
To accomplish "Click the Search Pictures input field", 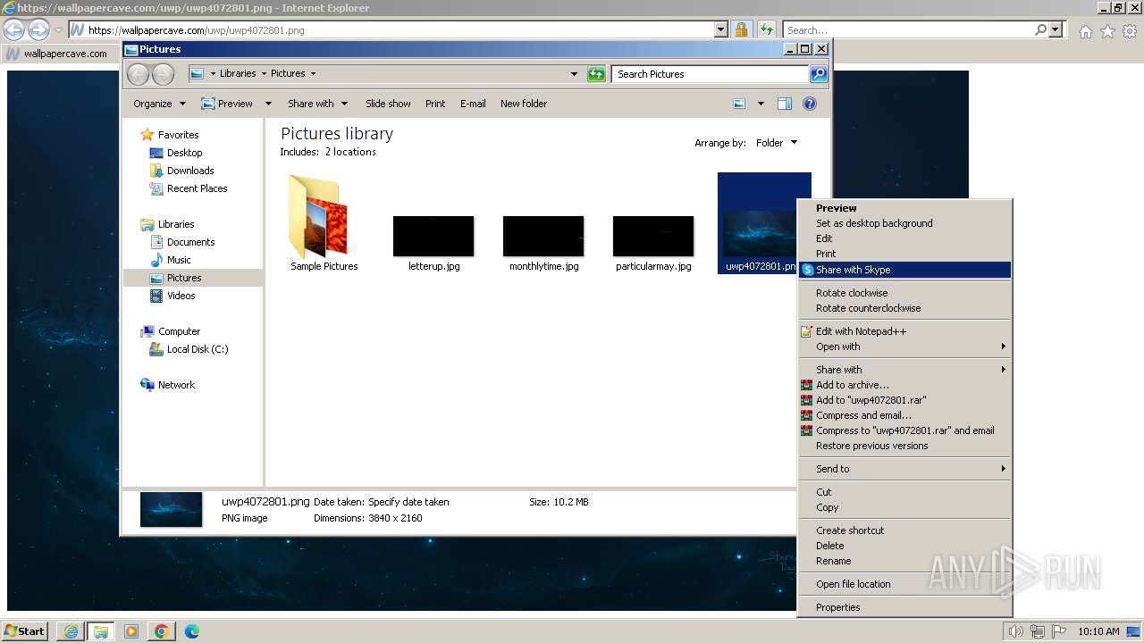I will click(x=711, y=74).
